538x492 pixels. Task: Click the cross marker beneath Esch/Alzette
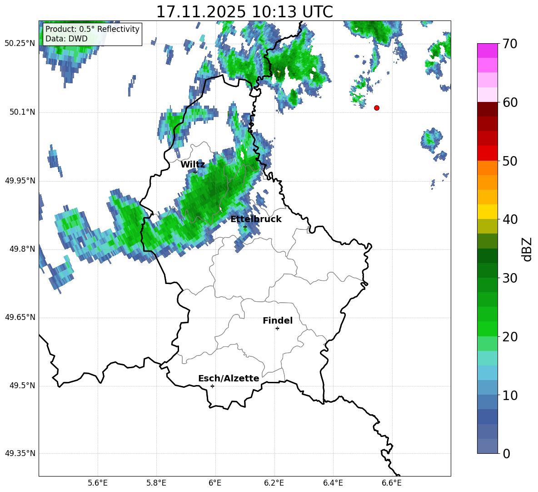[x=212, y=386]
